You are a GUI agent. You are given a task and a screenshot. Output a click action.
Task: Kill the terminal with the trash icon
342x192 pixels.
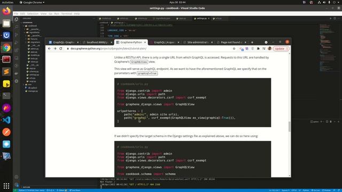click(331, 122)
